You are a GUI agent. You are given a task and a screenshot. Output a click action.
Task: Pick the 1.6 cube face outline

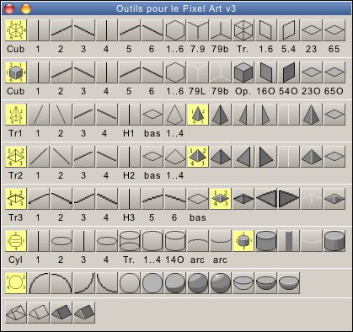point(266,30)
